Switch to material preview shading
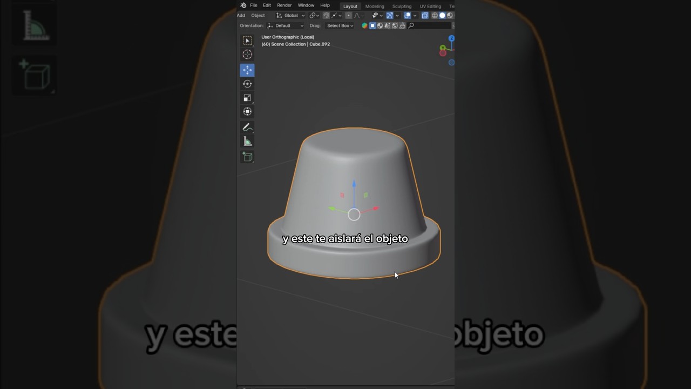The width and height of the screenshot is (691, 389). [x=450, y=16]
